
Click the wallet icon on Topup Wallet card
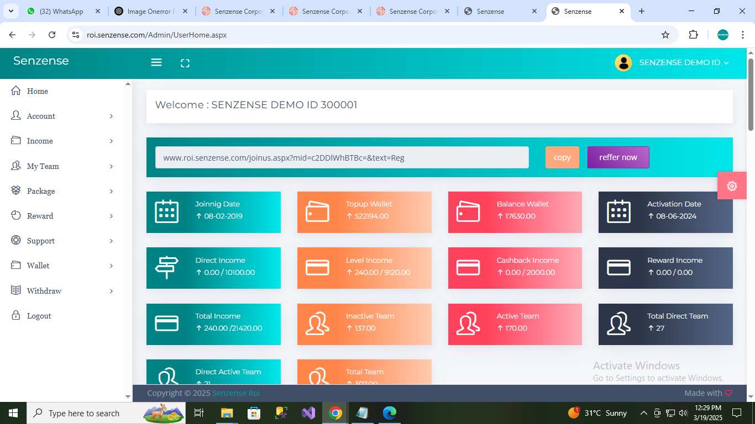click(x=317, y=211)
